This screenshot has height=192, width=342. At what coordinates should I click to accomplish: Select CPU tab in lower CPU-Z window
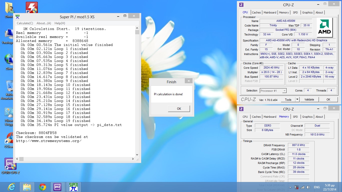pos(245,117)
